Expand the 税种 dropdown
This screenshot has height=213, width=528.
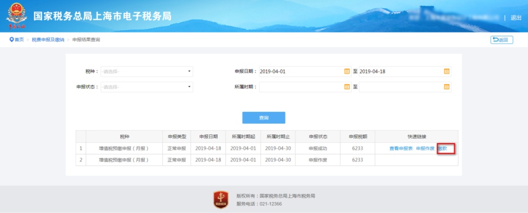pyautogui.click(x=189, y=71)
